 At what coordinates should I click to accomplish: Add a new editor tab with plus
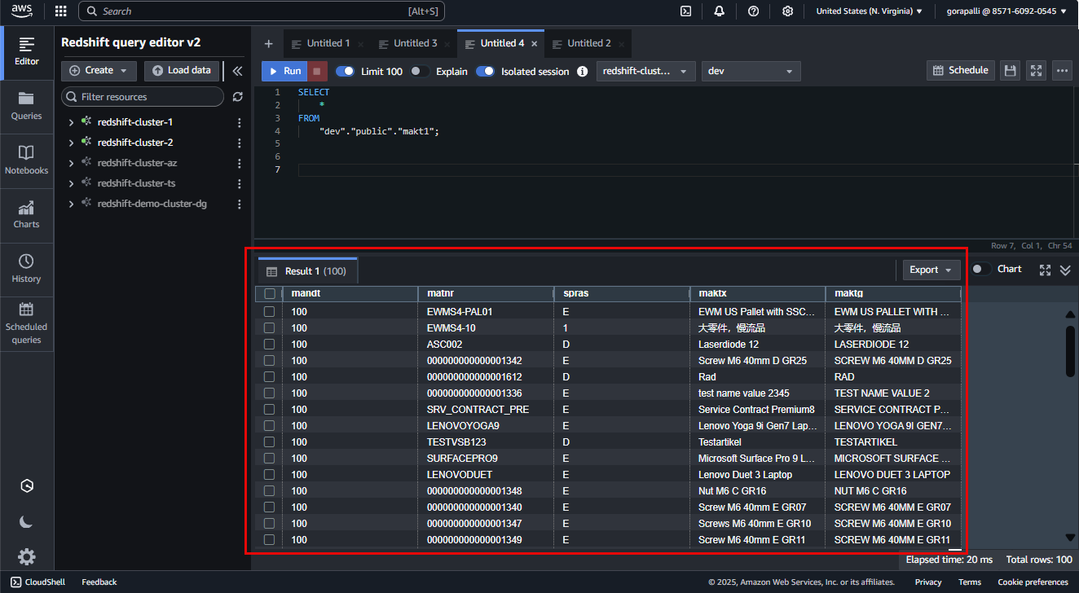click(x=268, y=43)
